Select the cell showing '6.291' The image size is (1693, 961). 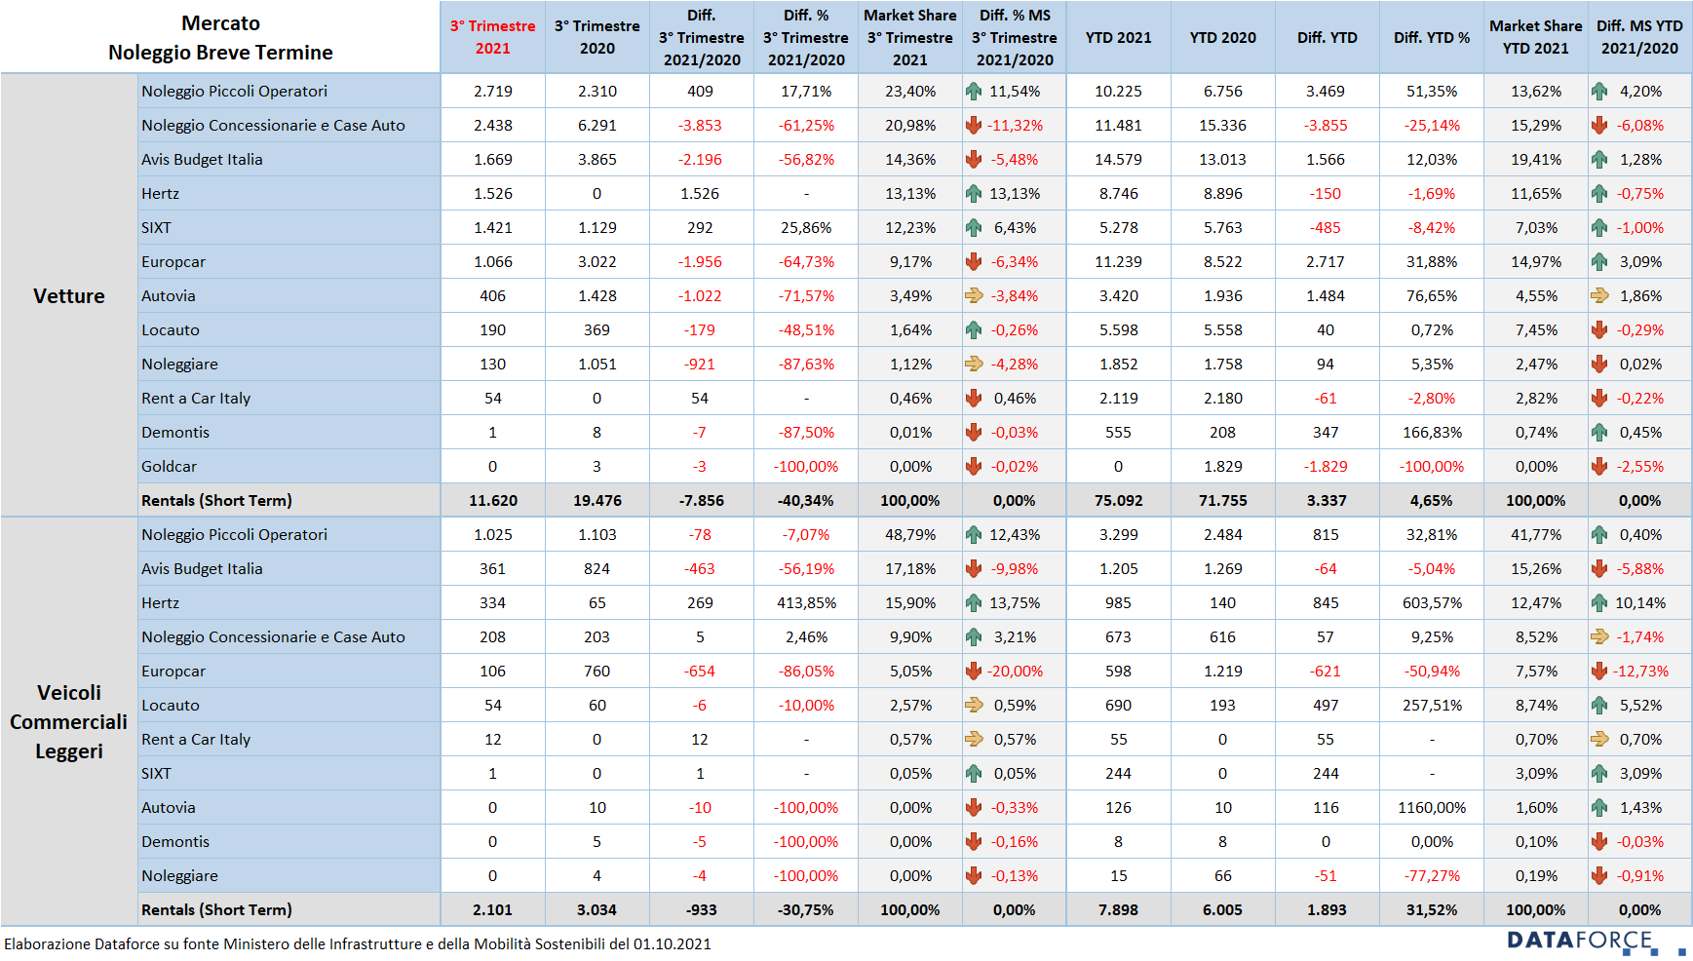[x=596, y=126]
